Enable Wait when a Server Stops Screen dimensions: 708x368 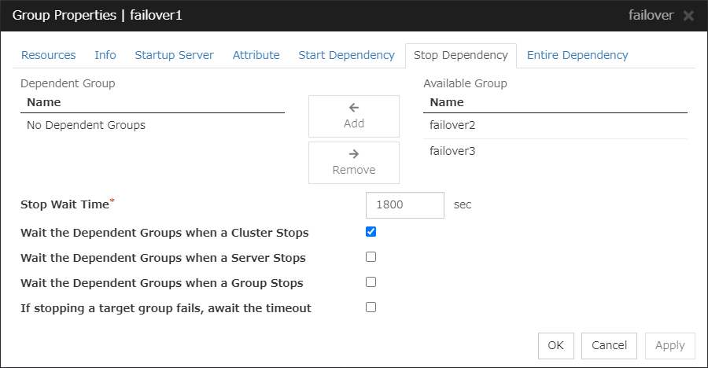coord(371,257)
